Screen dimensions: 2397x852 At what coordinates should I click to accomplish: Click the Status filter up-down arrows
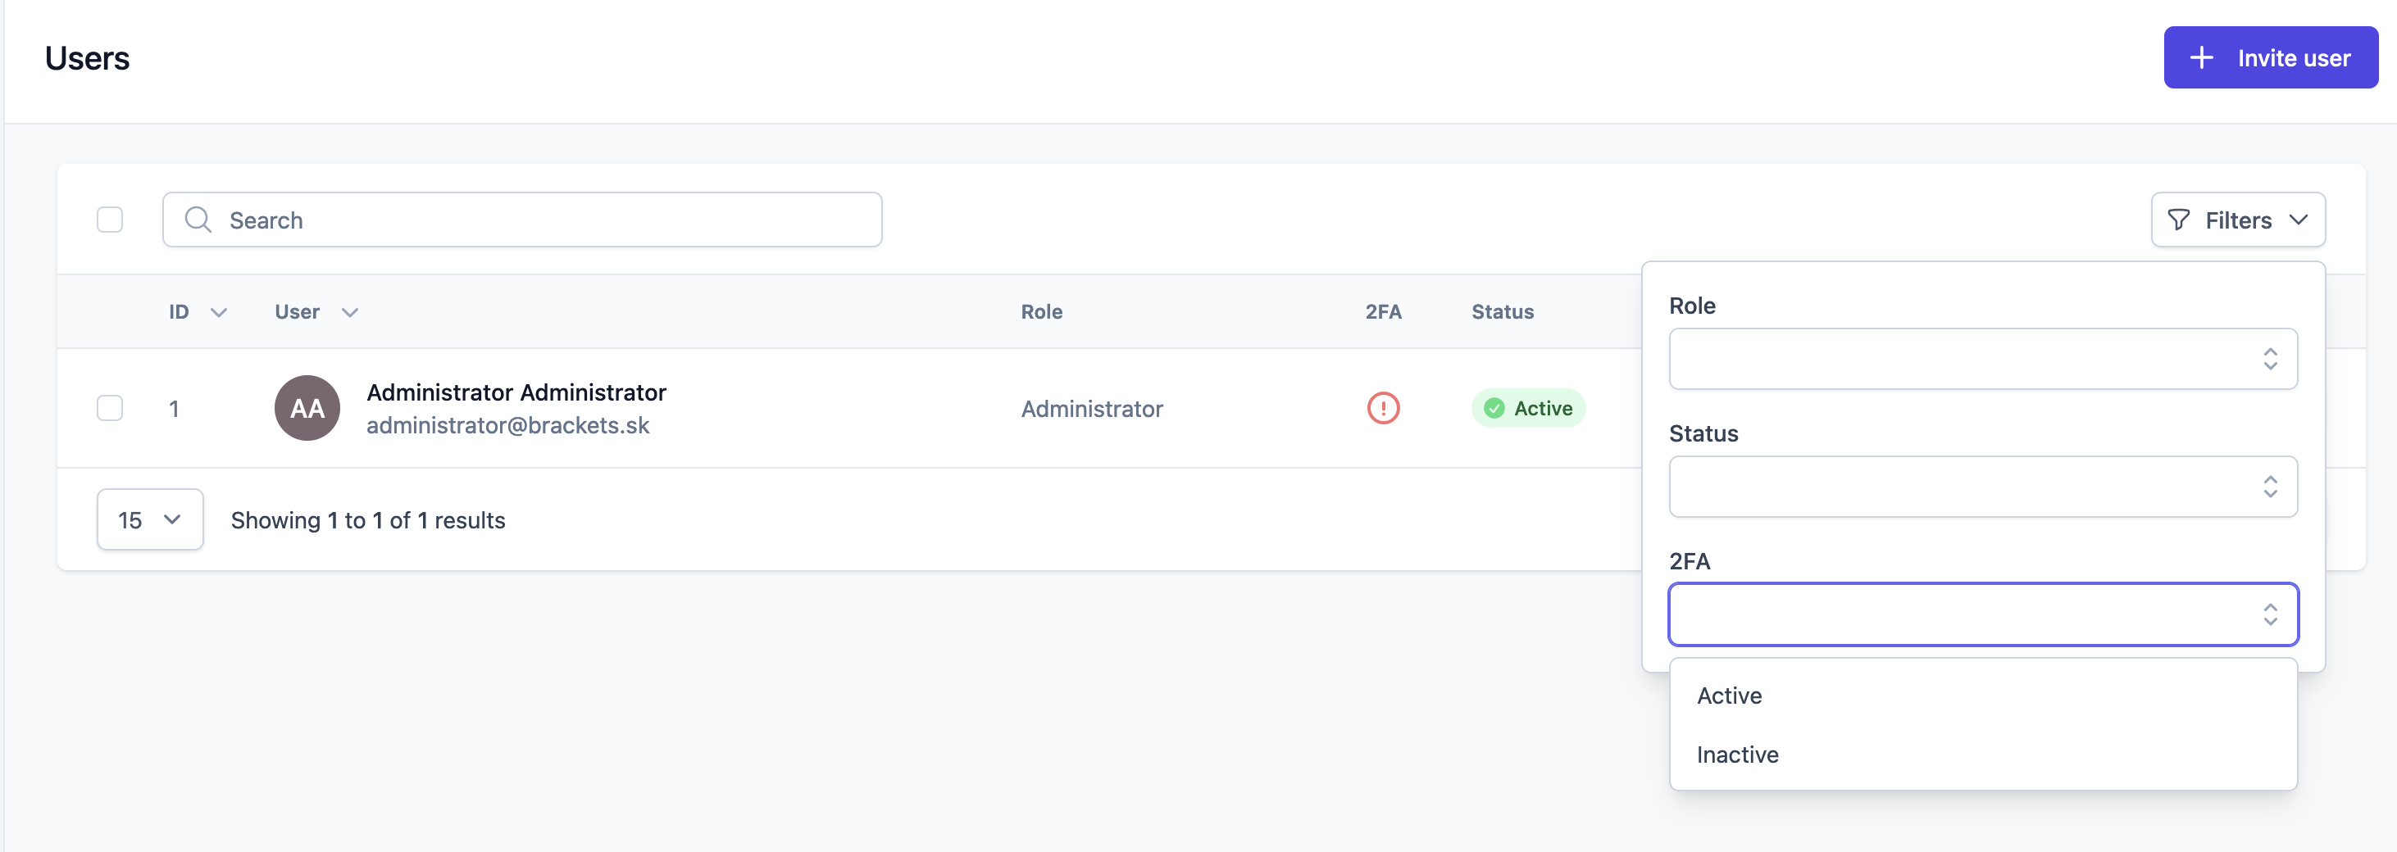[x=2271, y=487]
